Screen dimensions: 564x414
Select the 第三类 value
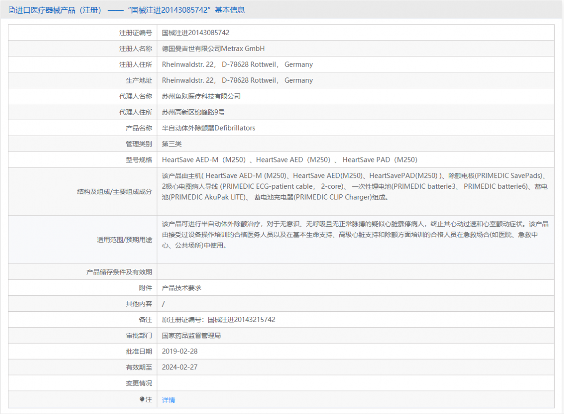[172, 144]
